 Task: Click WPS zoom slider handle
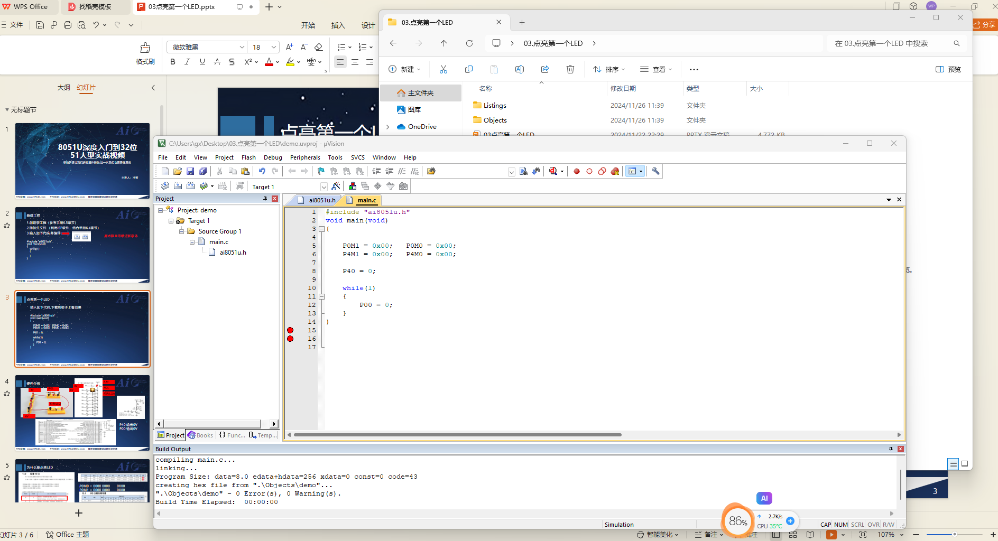point(955,535)
